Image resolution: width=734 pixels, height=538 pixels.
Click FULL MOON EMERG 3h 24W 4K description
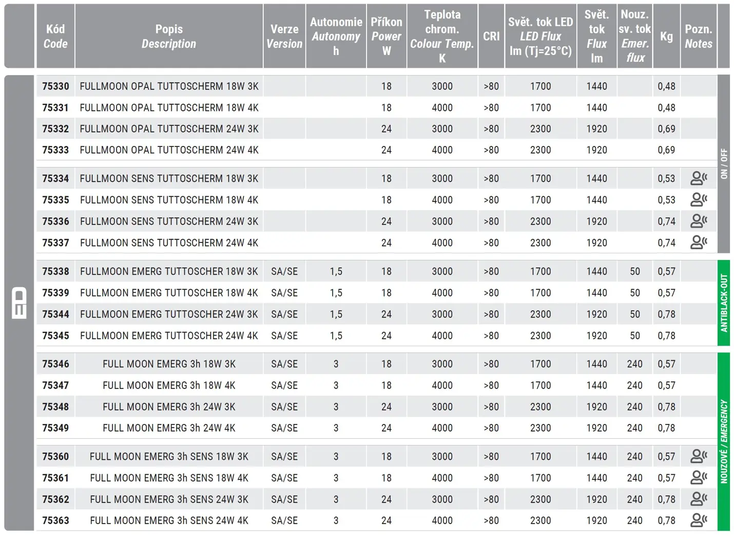point(169,428)
